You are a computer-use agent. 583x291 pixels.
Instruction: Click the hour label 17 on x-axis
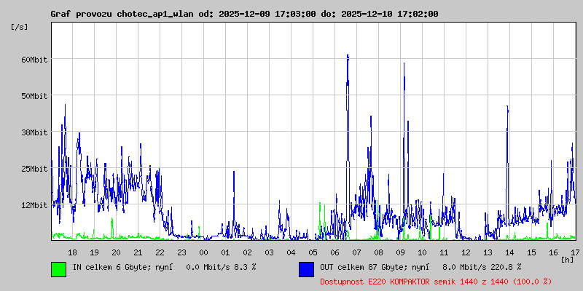(x=574, y=252)
